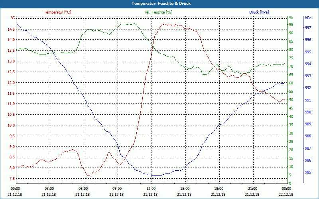Click the 12:00 time axis label

[x=151, y=189]
